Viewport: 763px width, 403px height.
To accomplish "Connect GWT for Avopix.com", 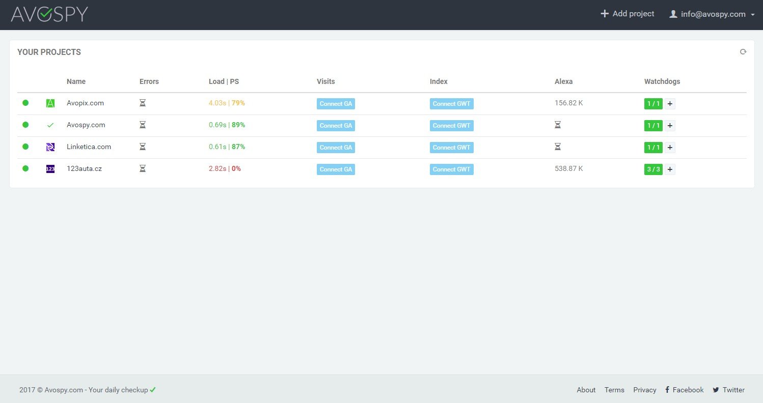I will tap(451, 104).
